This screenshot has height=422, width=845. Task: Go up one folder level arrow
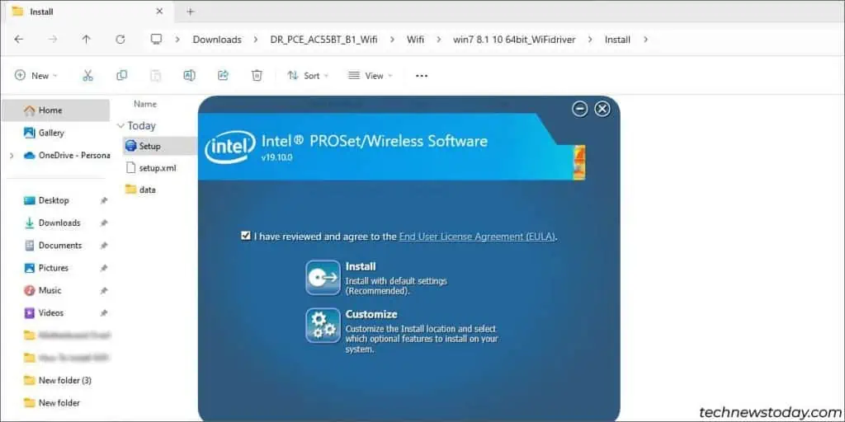click(86, 40)
